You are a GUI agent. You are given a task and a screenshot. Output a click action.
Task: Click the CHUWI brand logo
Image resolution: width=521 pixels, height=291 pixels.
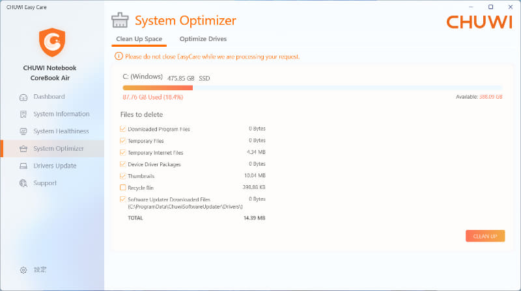tap(479, 22)
